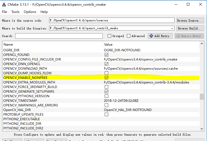
Task: Toggle the OPENCV_DNN_OPENCL checkbox
Action: [106, 64]
